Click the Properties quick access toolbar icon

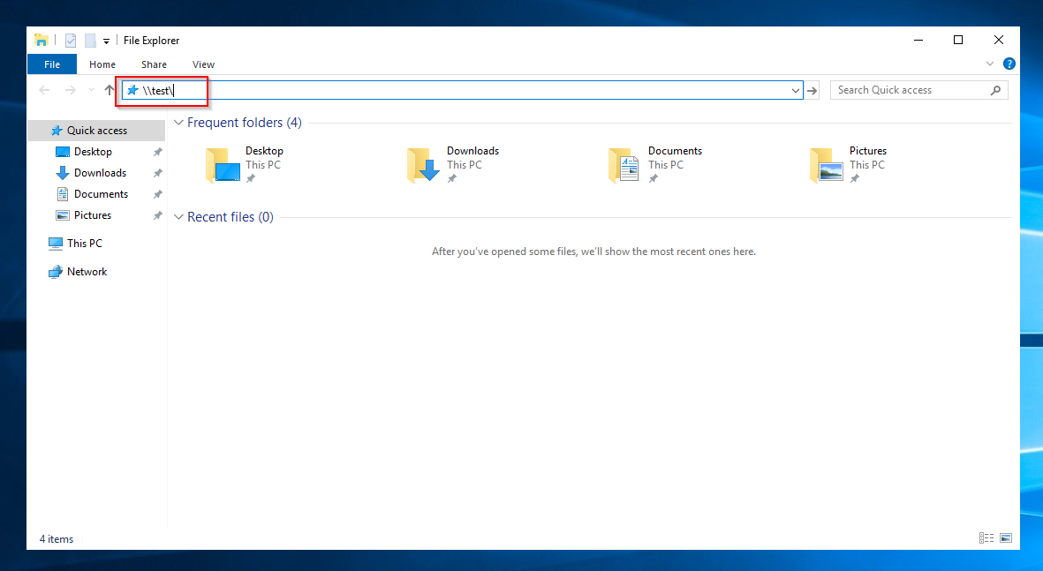point(71,41)
